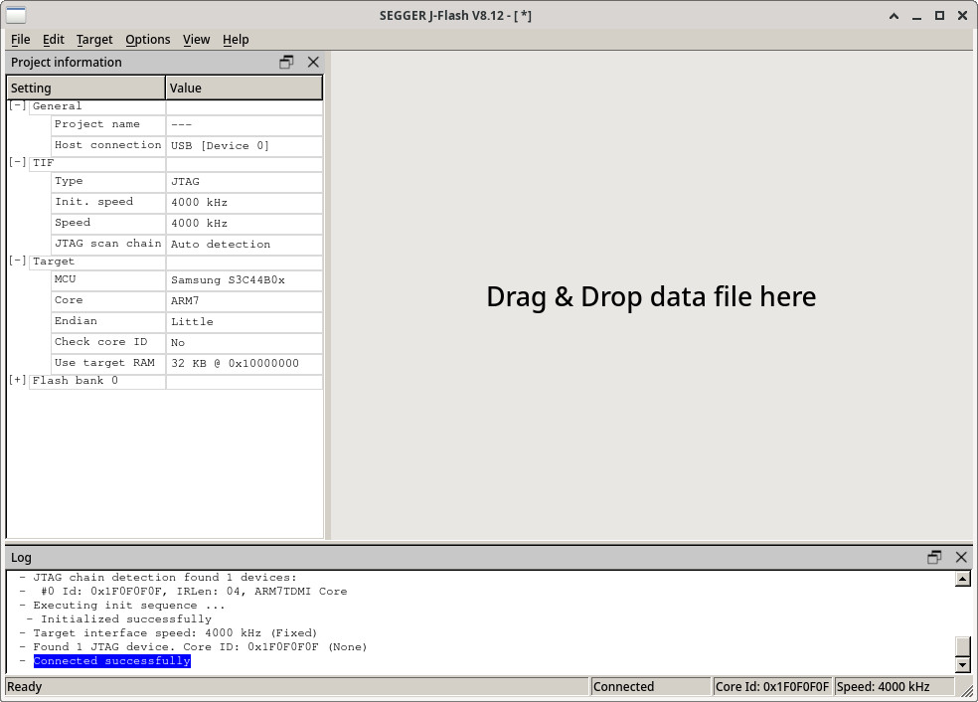Collapse the General section

[x=18, y=105]
